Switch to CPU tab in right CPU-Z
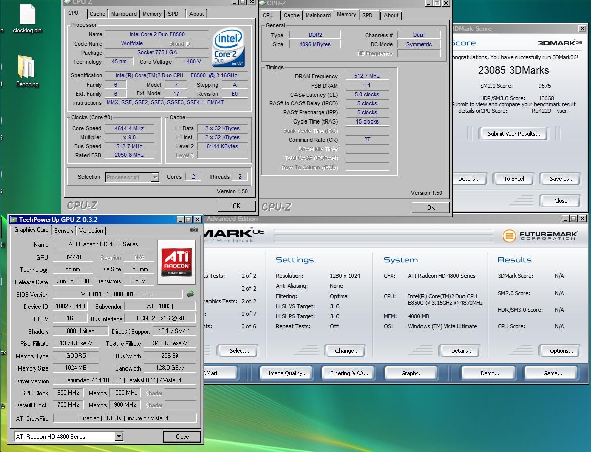 click(x=268, y=15)
